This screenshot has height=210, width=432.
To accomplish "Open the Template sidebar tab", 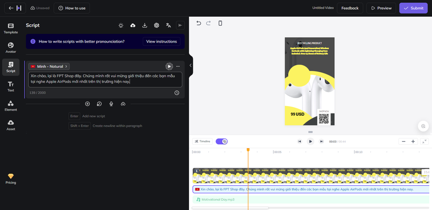I will tap(11, 29).
